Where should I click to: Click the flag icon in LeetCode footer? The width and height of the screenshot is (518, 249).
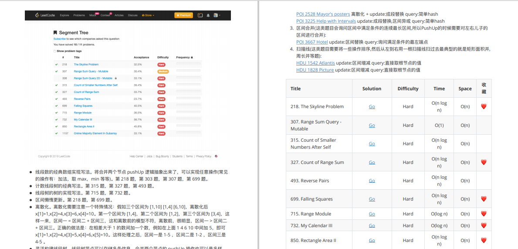click(x=217, y=156)
